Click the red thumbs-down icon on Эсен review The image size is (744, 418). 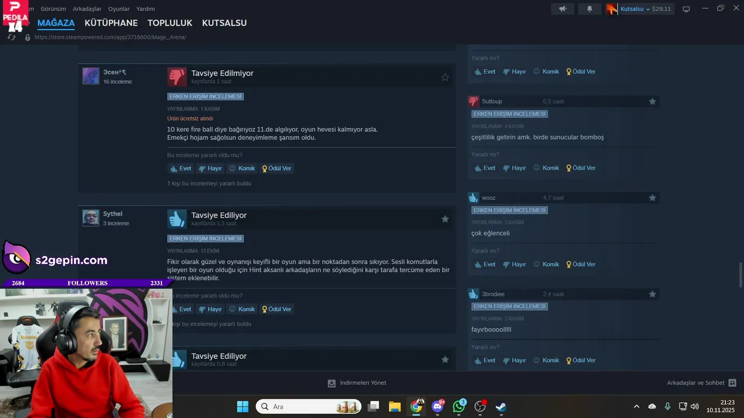177,77
